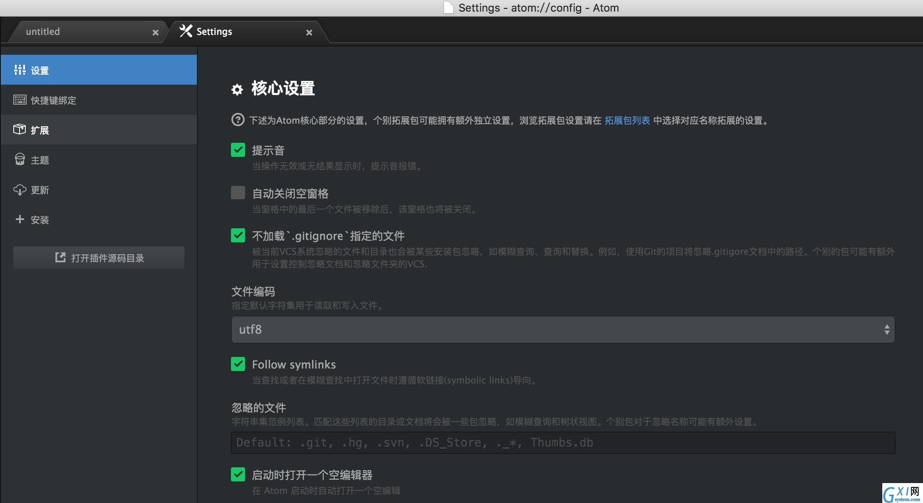Click the question mark help icon
Image resolution: width=923 pixels, height=503 pixels.
pos(238,120)
